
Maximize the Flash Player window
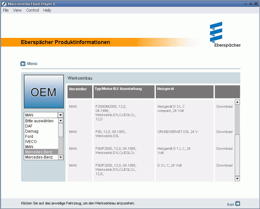pos(251,4)
